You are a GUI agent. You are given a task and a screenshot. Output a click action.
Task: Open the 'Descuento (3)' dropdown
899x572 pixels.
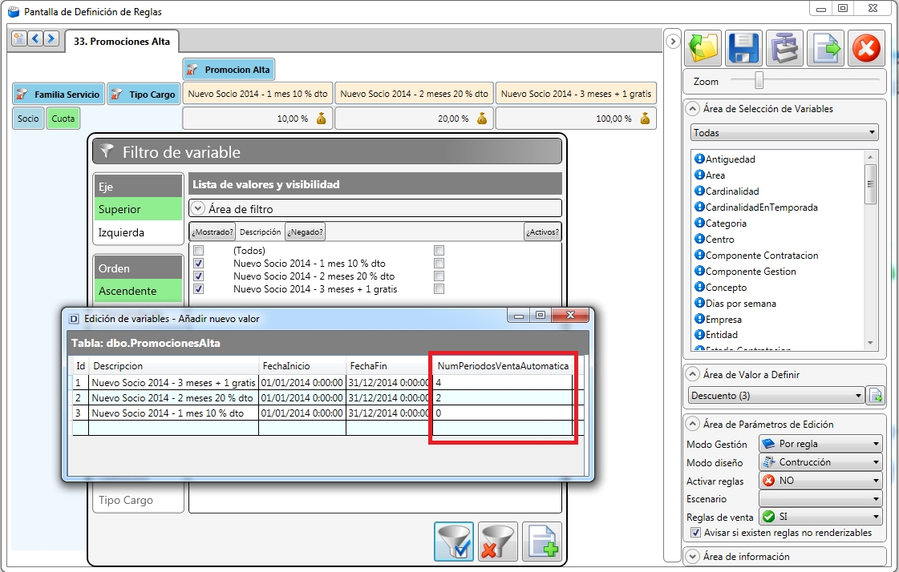pyautogui.click(x=776, y=395)
